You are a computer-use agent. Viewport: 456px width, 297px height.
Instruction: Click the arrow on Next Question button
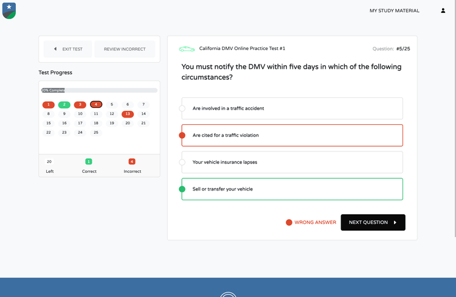395,223
